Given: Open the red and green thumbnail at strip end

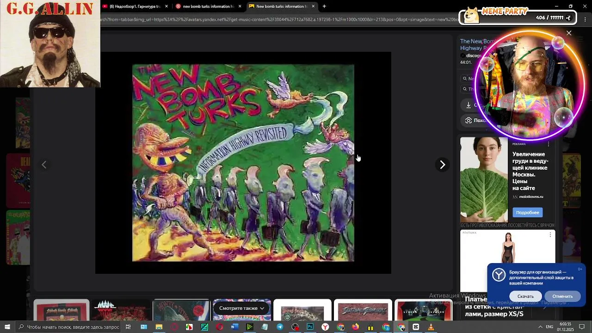Looking at the screenshot, I should [x=423, y=310].
